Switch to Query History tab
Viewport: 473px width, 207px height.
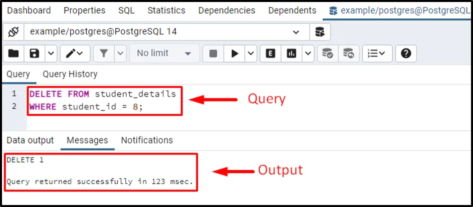pos(70,74)
